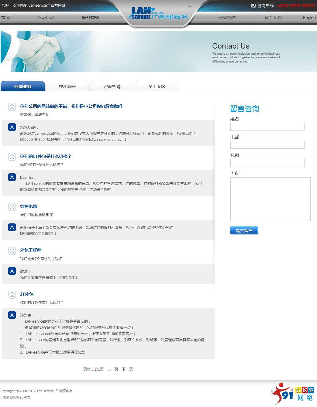Screen dimensions: 317x407
Task: Select the 员工专区 tab
Action: 157,86
